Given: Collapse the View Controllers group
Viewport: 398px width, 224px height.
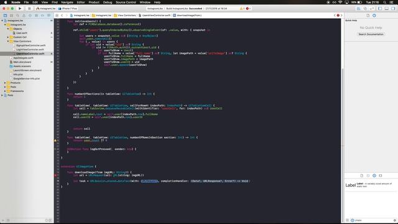Looking at the screenshot, I should 8,41.
